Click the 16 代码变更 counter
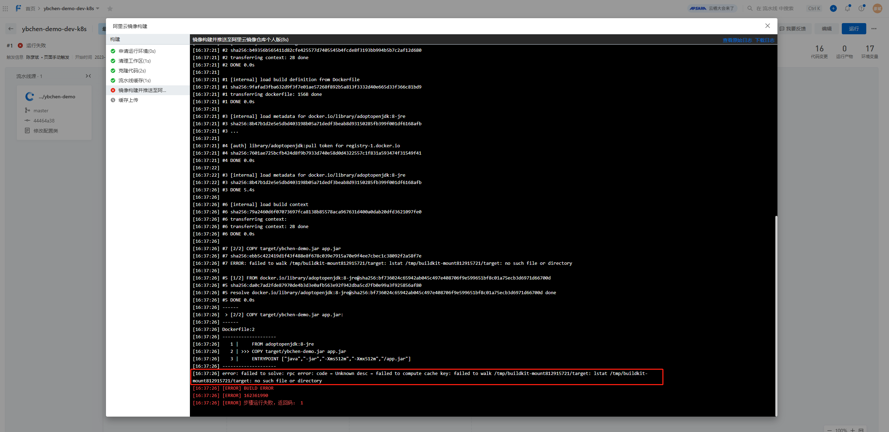Viewport: 889px width, 432px height. pos(819,51)
